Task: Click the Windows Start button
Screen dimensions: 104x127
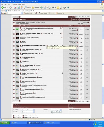Action: pos(5,123)
